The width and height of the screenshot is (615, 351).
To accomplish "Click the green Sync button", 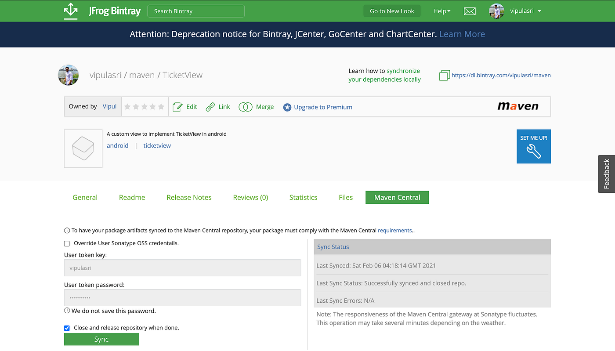I will click(x=101, y=339).
